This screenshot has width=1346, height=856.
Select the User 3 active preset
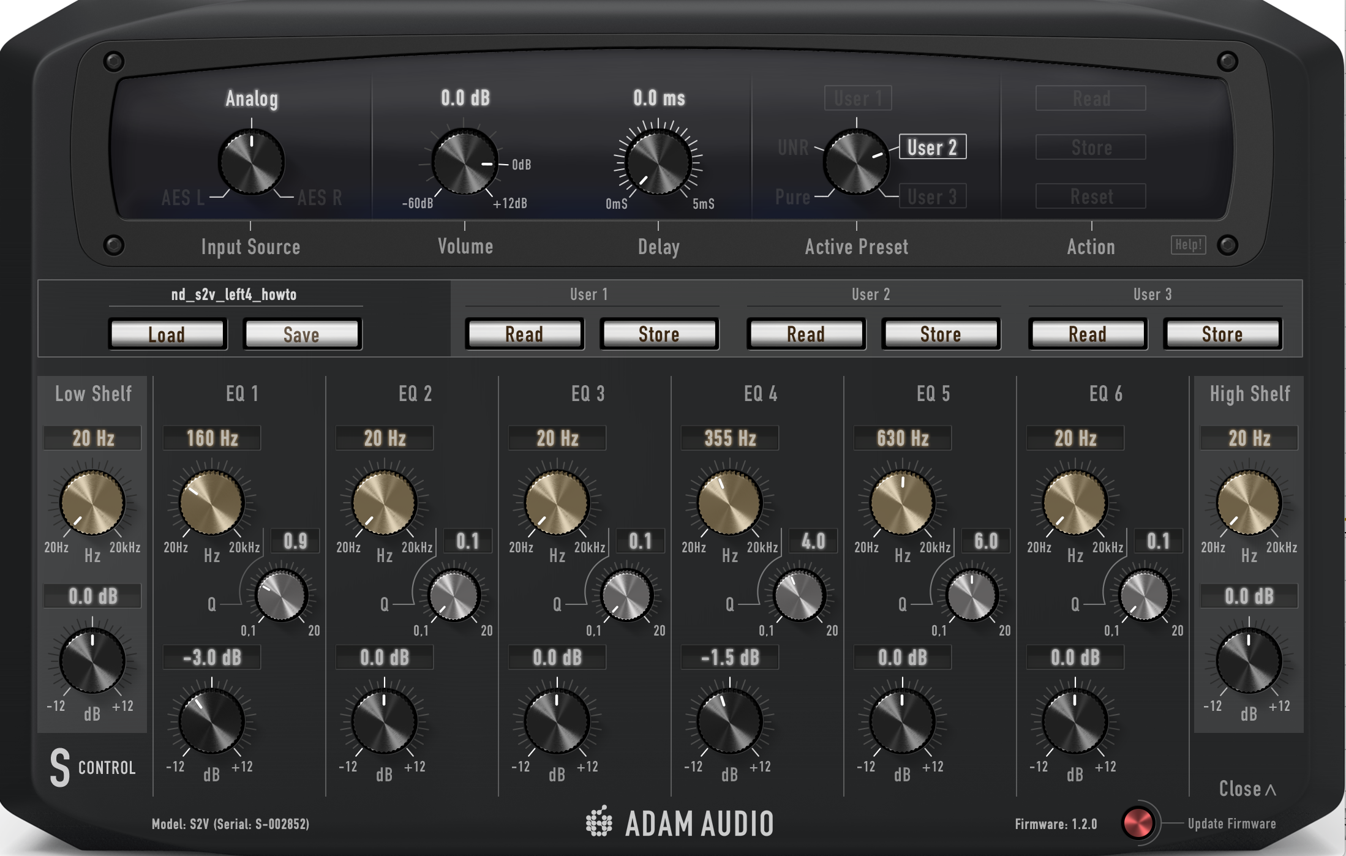coord(932,197)
